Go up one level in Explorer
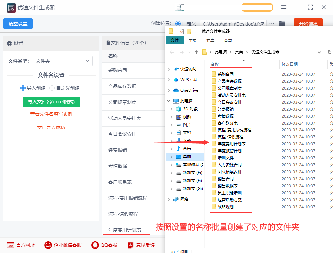 pyautogui.click(x=196, y=52)
